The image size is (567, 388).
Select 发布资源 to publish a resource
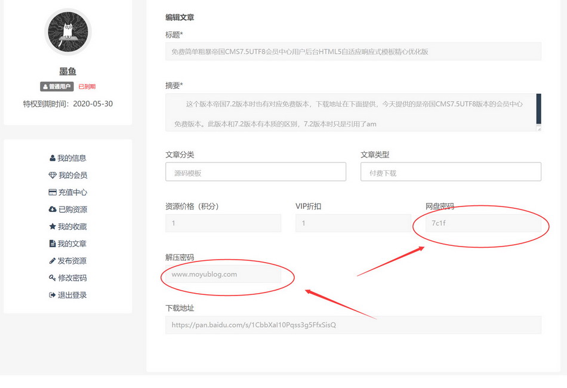pyautogui.click(x=72, y=261)
